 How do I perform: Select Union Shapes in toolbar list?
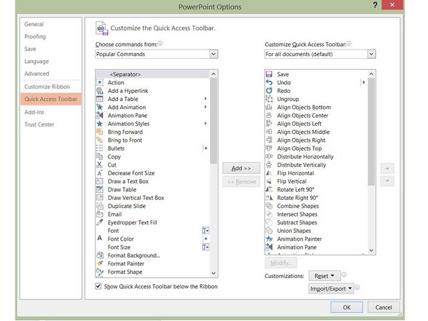294,231
